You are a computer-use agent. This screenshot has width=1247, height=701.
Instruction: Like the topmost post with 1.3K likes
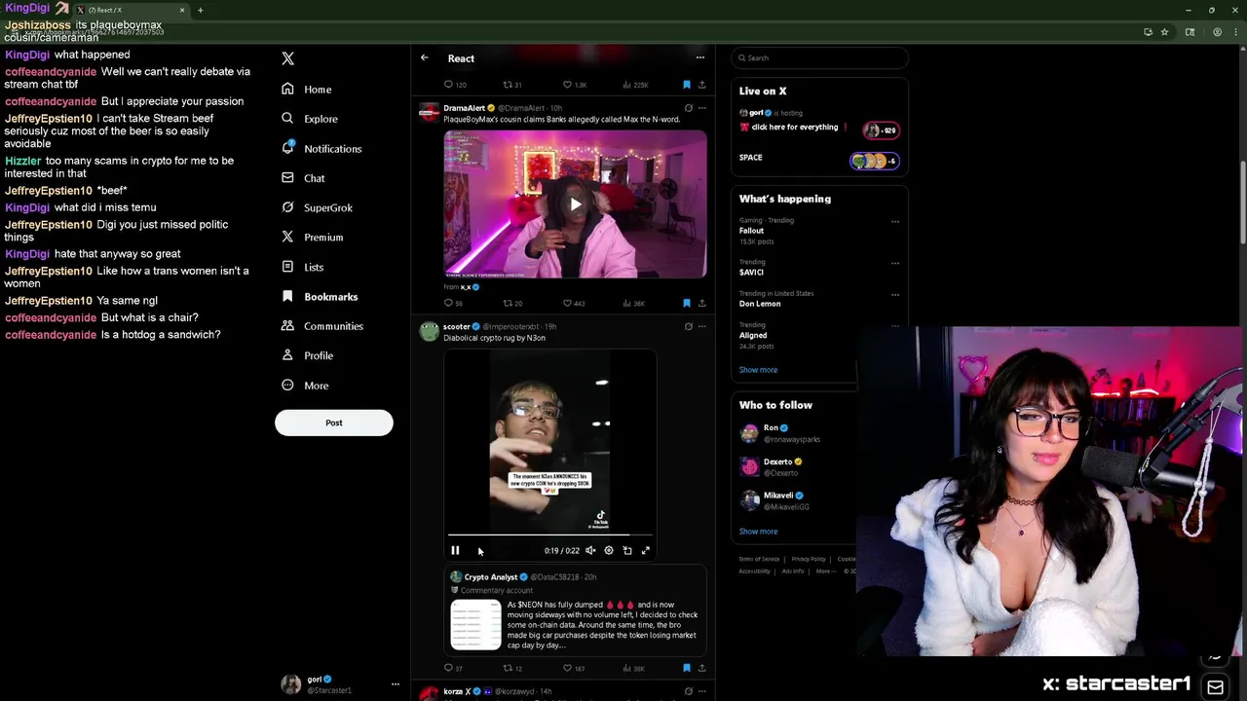click(574, 85)
